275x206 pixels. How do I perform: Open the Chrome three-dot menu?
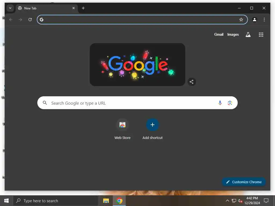pyautogui.click(x=264, y=20)
